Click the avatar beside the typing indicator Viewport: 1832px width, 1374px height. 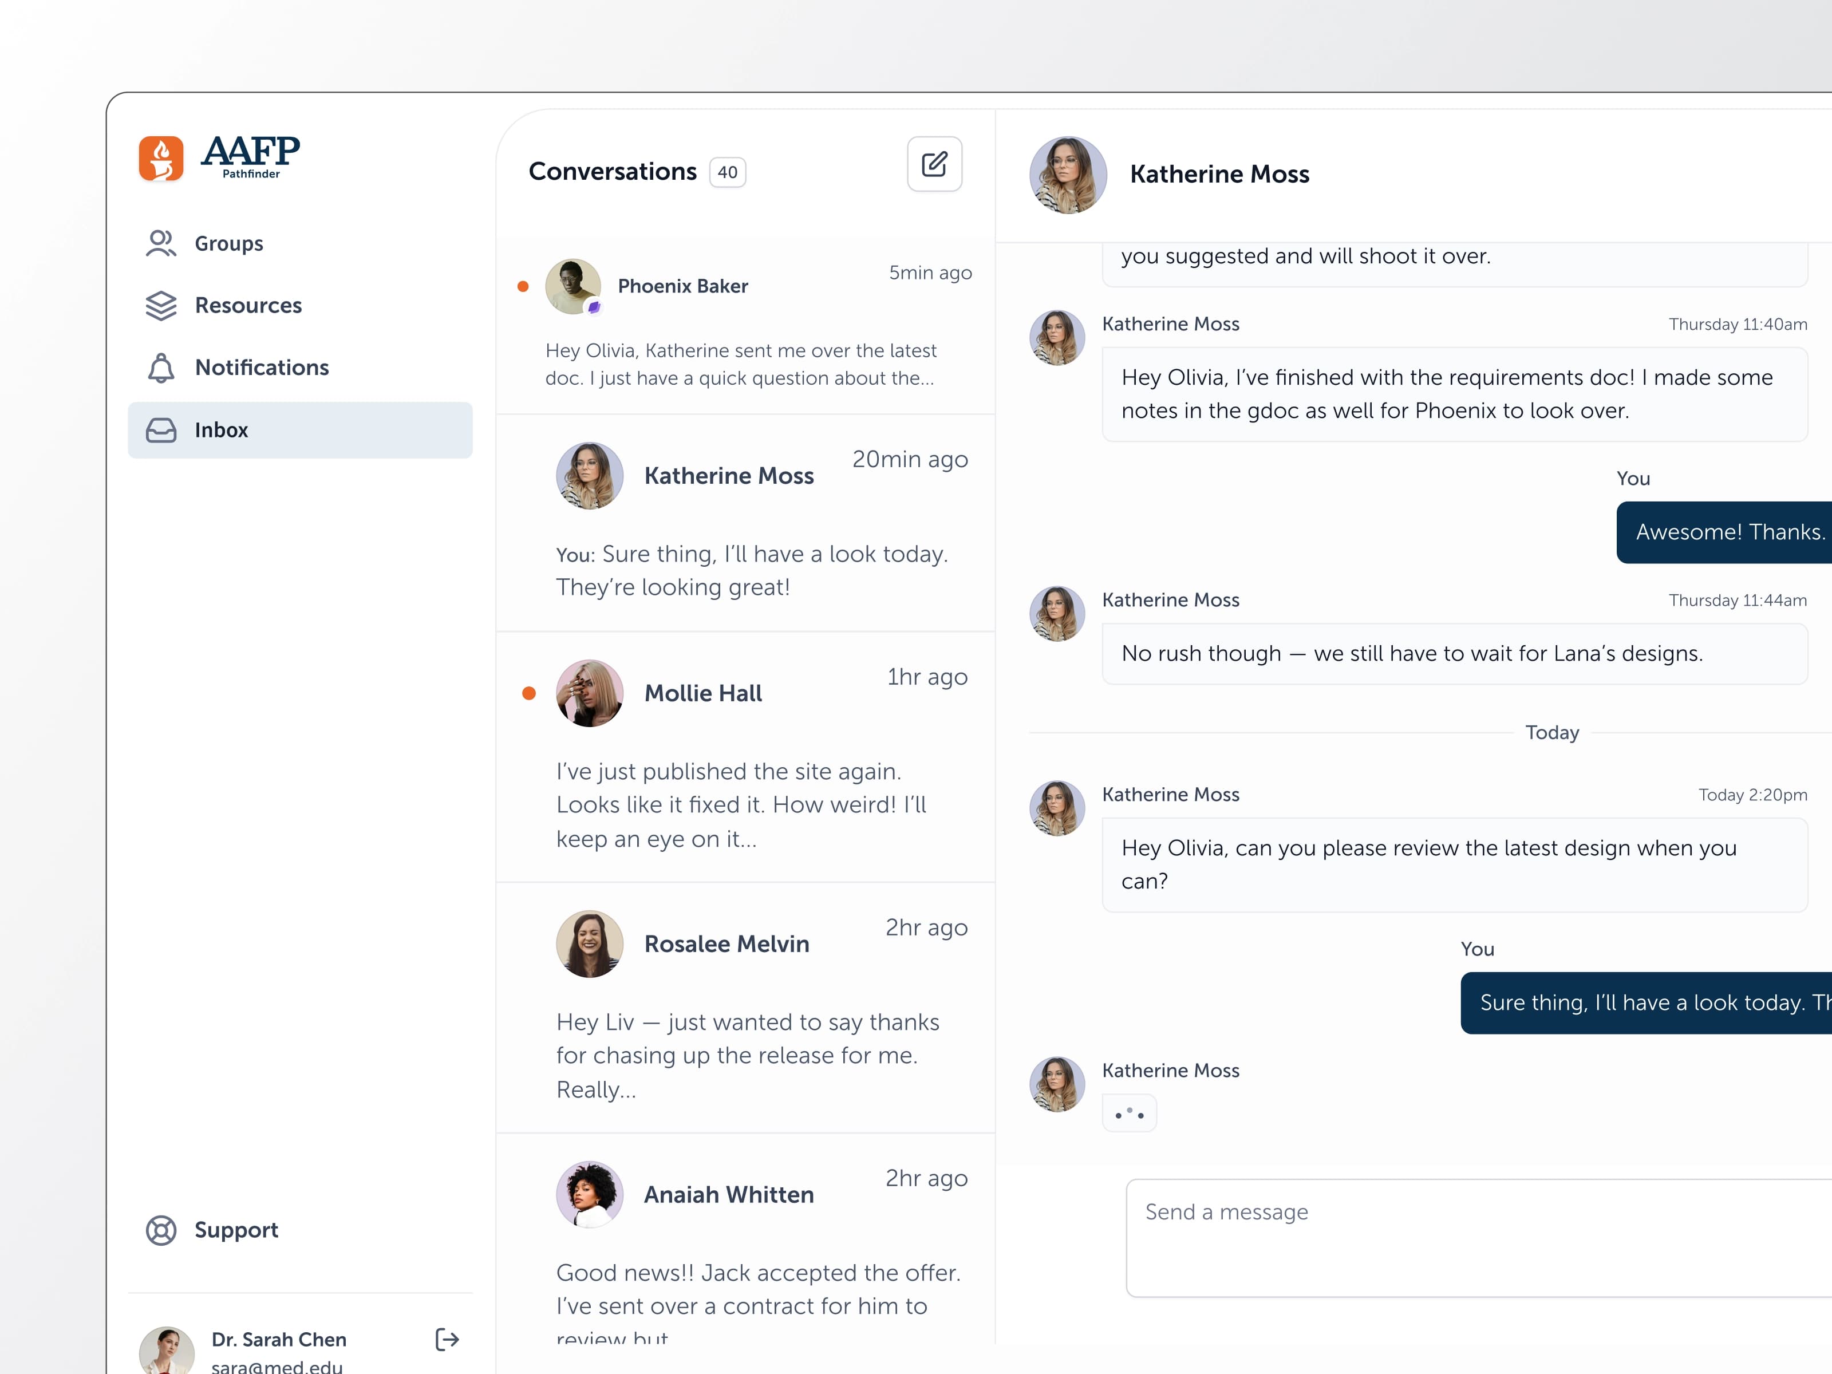1057,1084
